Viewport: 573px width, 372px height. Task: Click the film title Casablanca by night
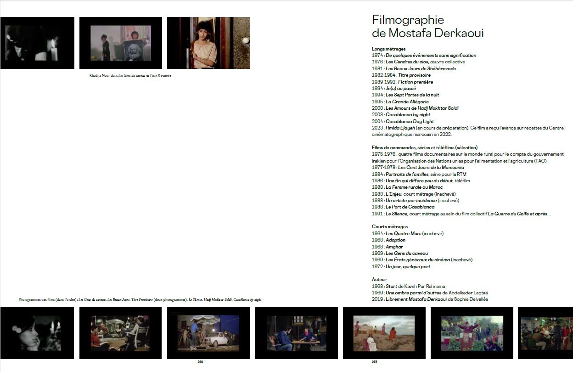pyautogui.click(x=408, y=115)
